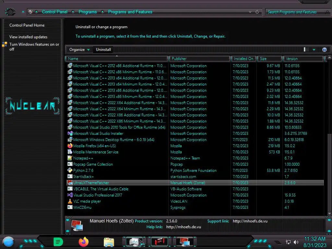Sort list by Publisher column header
This screenshot has height=249, width=332.
tap(199, 59)
